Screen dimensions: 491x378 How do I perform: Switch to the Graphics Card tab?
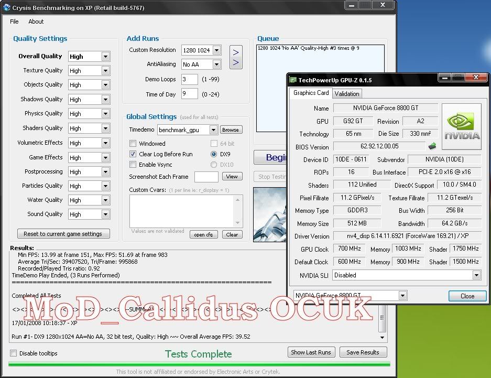coord(311,93)
